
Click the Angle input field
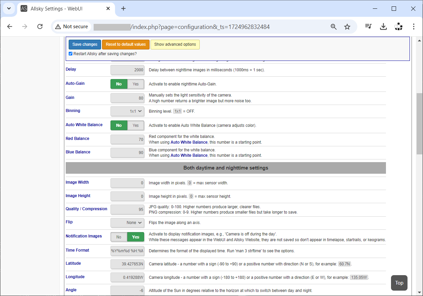[127, 291]
